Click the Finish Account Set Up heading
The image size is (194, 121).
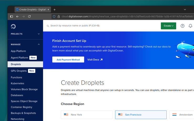pos(69,41)
